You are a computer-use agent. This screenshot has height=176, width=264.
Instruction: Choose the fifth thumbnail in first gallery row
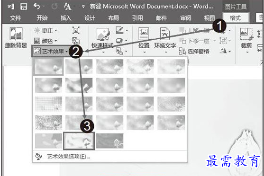[171, 67]
